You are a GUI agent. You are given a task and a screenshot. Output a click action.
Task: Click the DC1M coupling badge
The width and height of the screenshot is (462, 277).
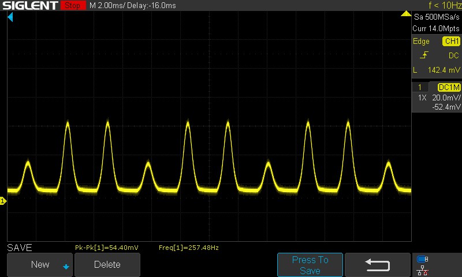click(x=449, y=87)
